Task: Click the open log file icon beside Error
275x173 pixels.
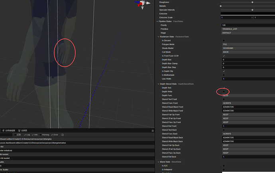Action: point(63,135)
